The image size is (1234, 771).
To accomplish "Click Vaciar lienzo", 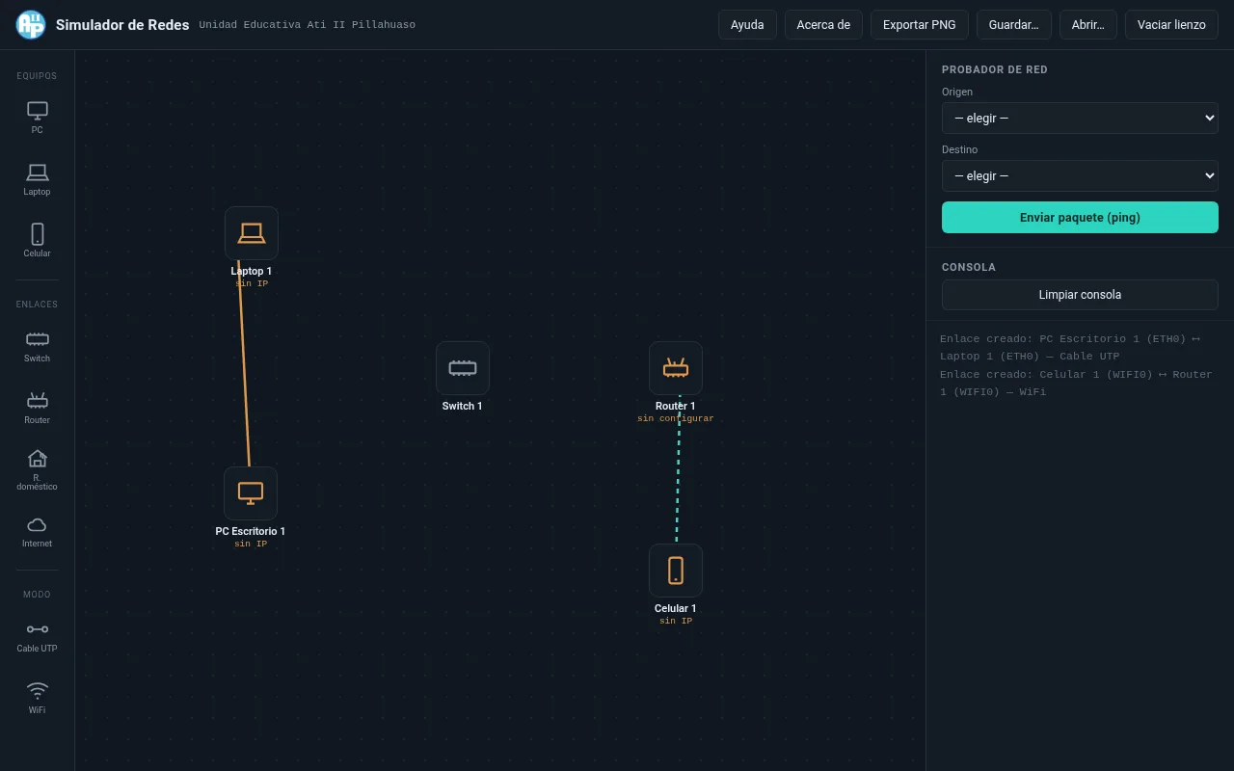I will 1171,25.
